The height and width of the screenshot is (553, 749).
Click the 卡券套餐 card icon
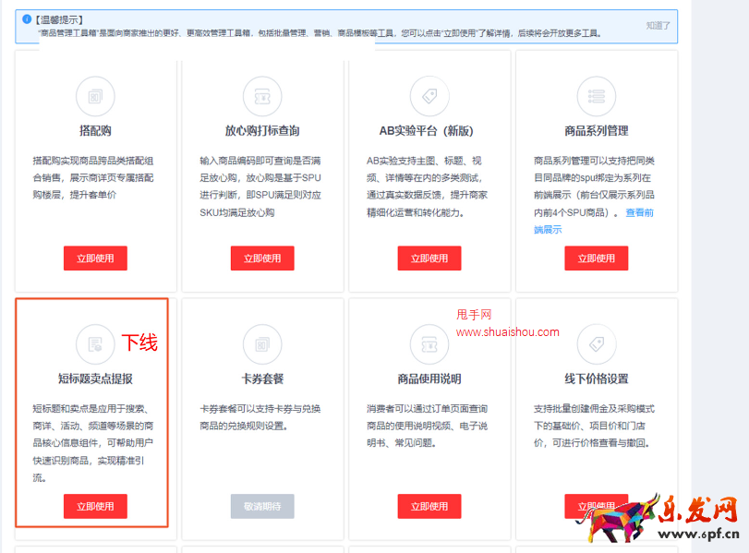coord(262,343)
